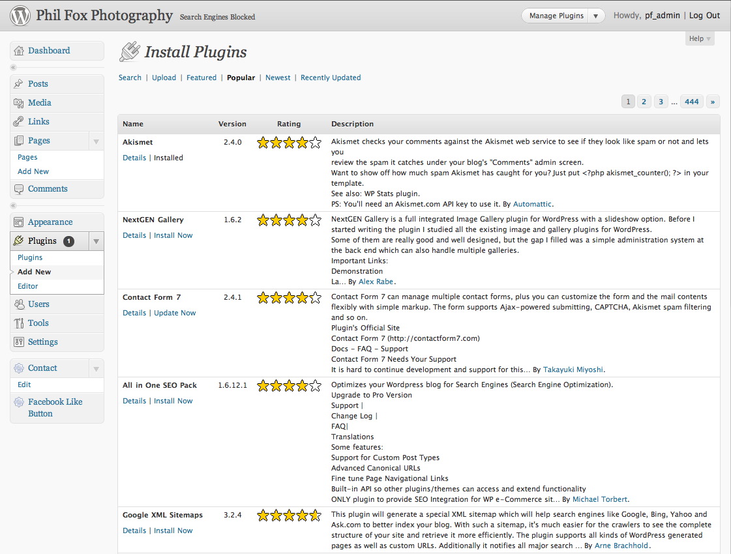Open the Takayuki Miyoshi author link
This screenshot has height=554, width=731.
(x=573, y=370)
